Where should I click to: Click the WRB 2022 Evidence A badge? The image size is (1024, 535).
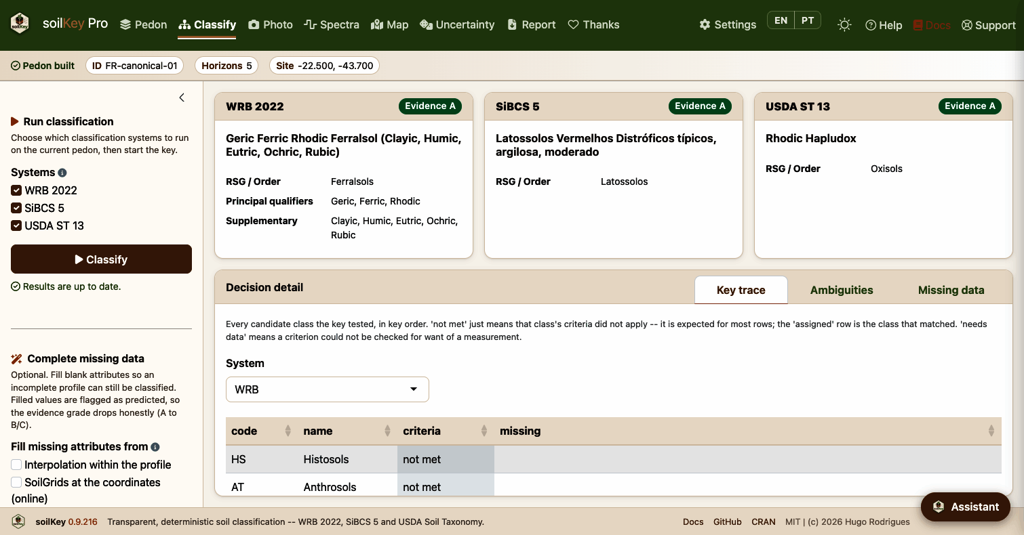click(x=430, y=106)
